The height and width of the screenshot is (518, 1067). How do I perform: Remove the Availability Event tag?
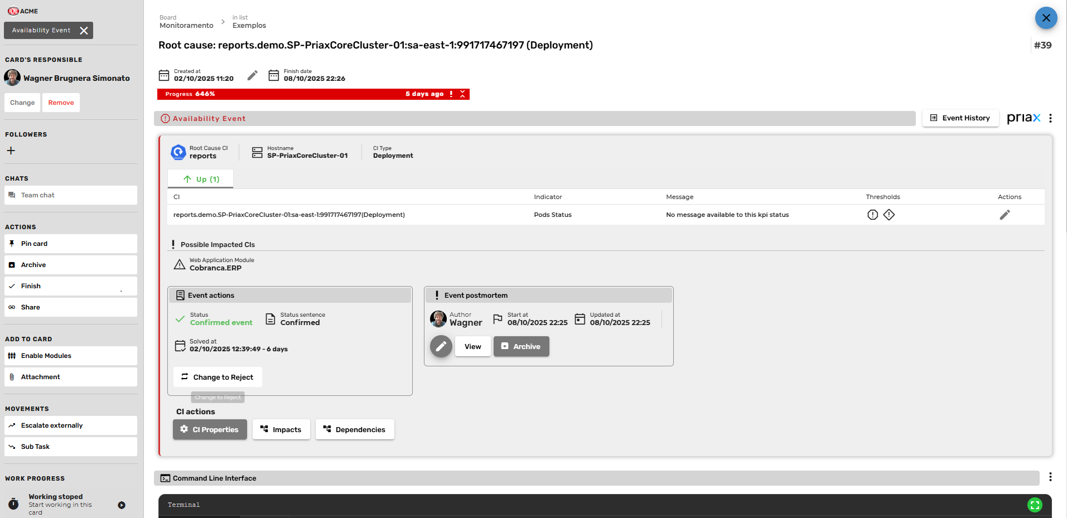tap(84, 31)
